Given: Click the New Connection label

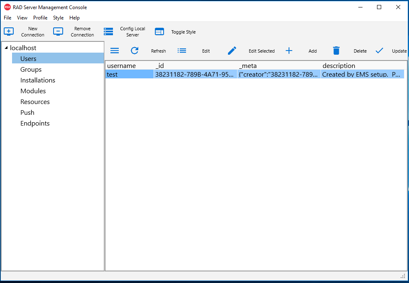Looking at the screenshot, I should pos(33,32).
